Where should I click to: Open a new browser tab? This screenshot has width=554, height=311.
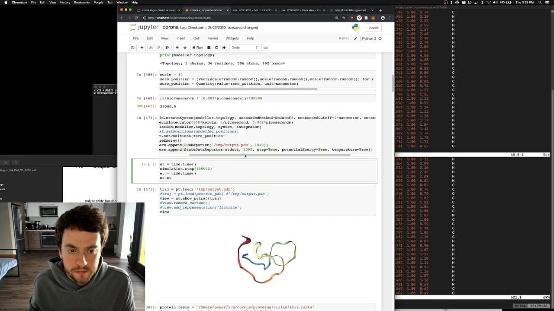point(380,10)
